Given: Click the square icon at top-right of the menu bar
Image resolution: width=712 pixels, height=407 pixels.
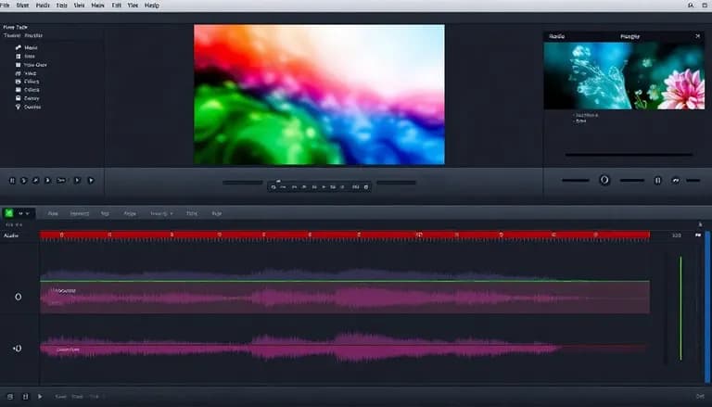Looking at the screenshot, I should click(705, 6).
